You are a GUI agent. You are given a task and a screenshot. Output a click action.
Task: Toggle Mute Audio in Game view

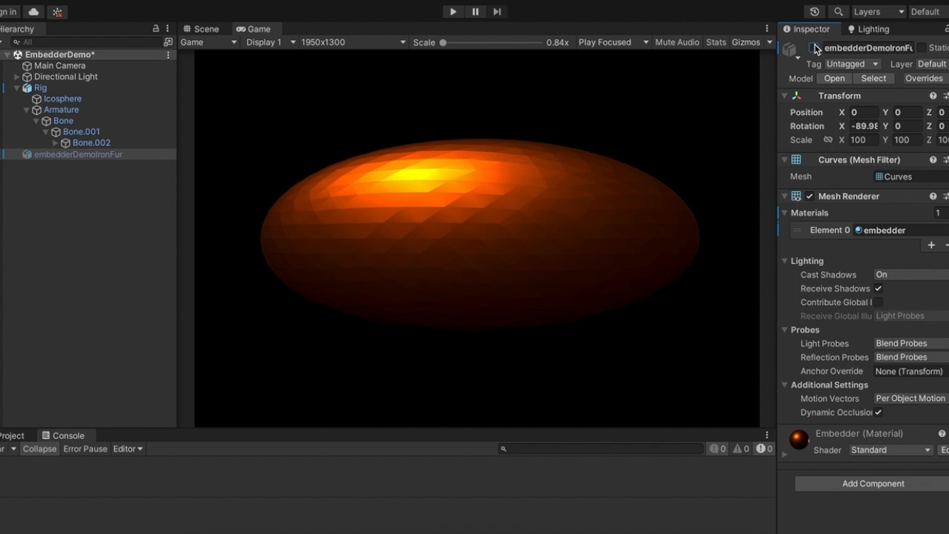click(x=677, y=42)
